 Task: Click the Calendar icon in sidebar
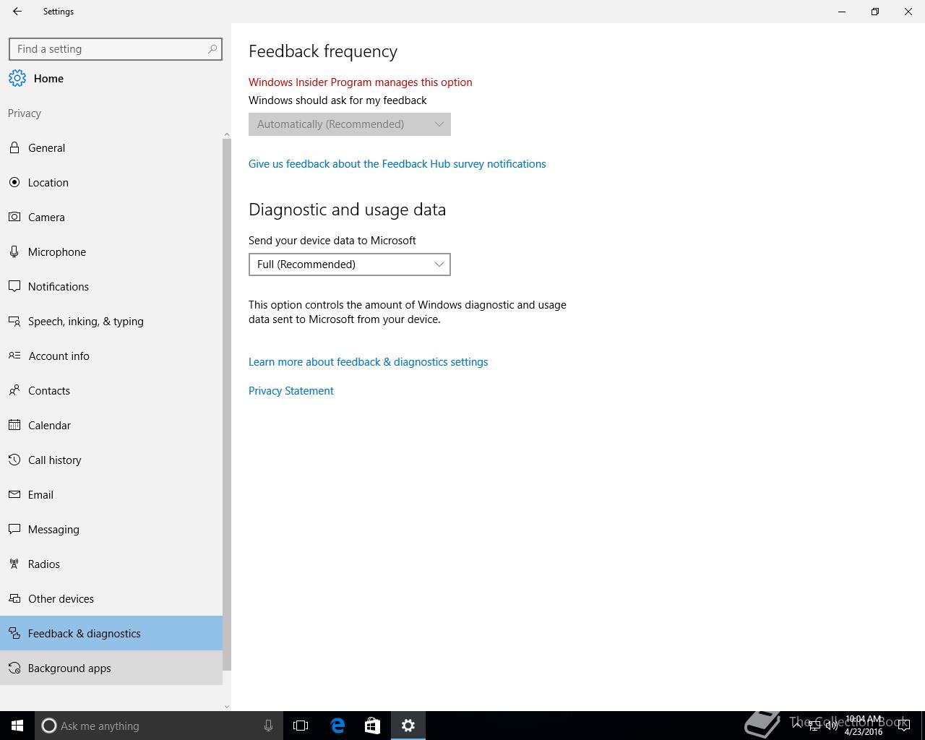pos(14,425)
